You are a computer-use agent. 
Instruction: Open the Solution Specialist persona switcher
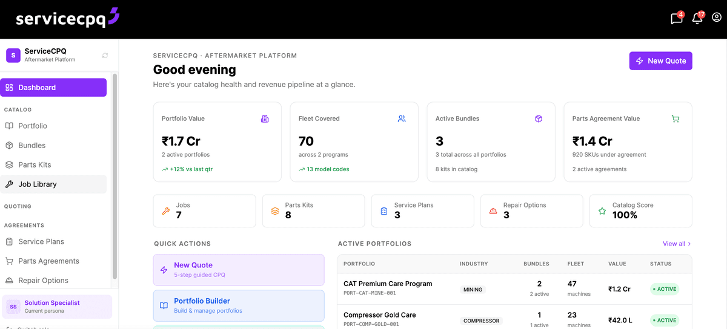[x=58, y=307]
